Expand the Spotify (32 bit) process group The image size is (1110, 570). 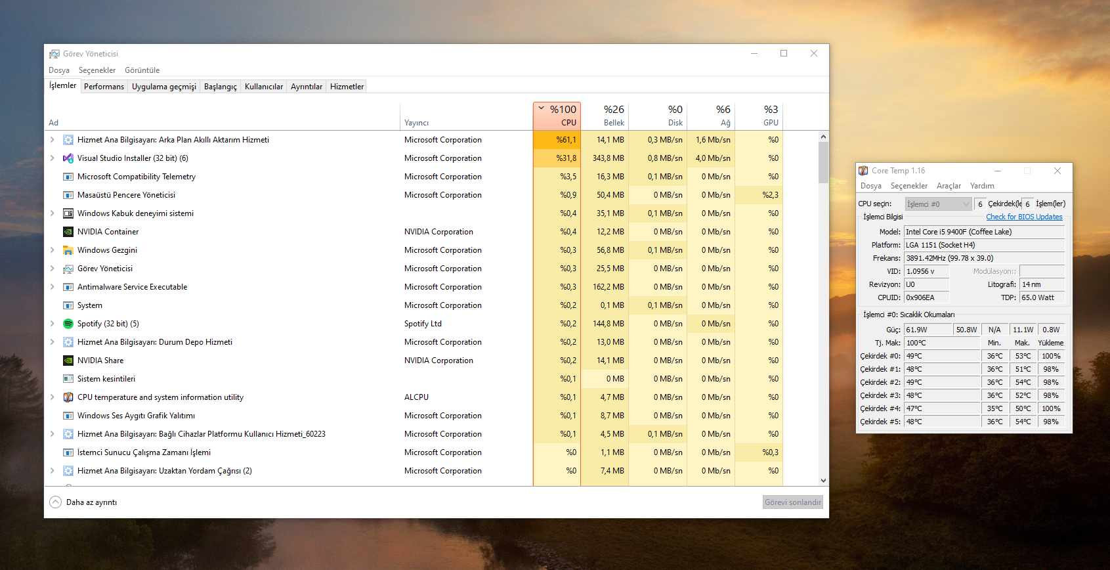coord(53,324)
